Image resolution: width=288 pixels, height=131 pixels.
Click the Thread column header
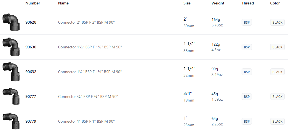click(x=248, y=3)
